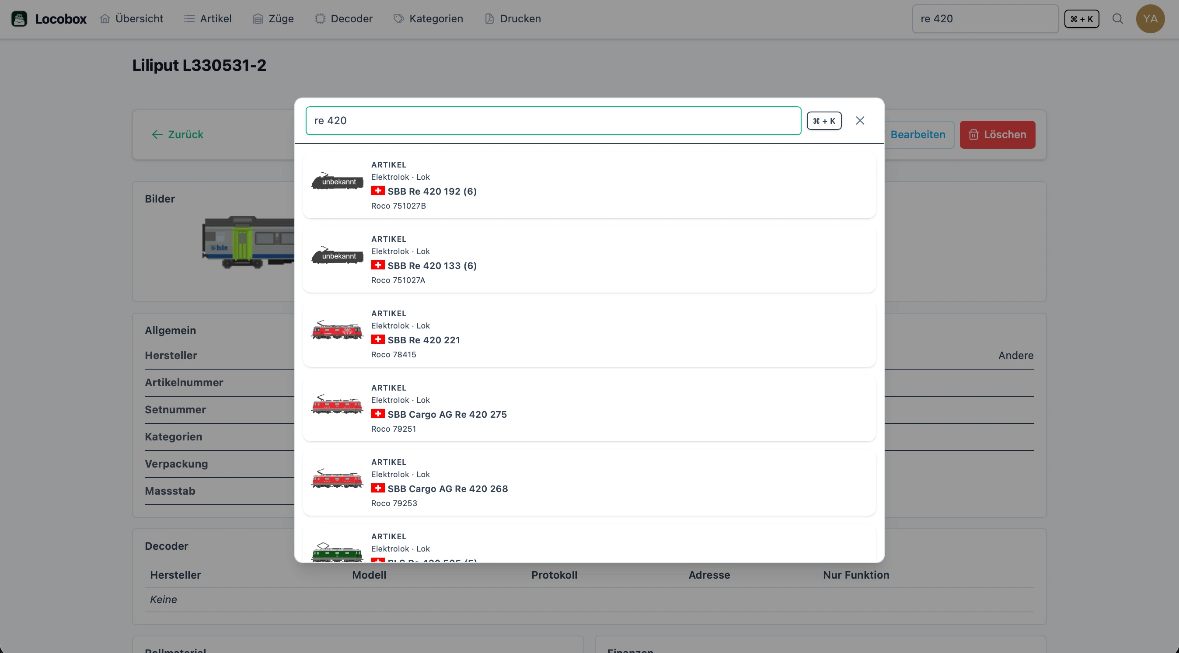1179x653 pixels.
Task: Select the SBB Re 420 221 result
Action: 589,334
